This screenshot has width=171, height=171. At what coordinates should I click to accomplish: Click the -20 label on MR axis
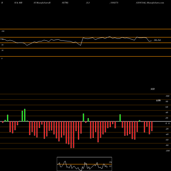[167, 129]
